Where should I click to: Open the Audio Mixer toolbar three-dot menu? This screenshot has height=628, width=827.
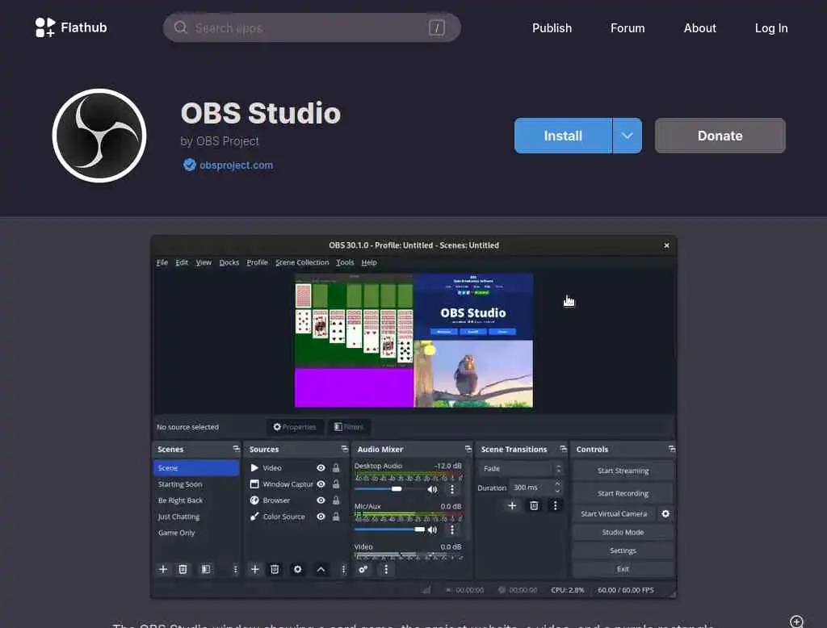[x=386, y=569]
